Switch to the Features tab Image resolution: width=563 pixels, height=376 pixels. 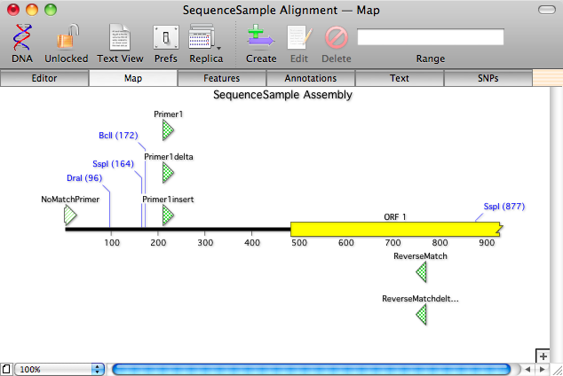coord(222,78)
